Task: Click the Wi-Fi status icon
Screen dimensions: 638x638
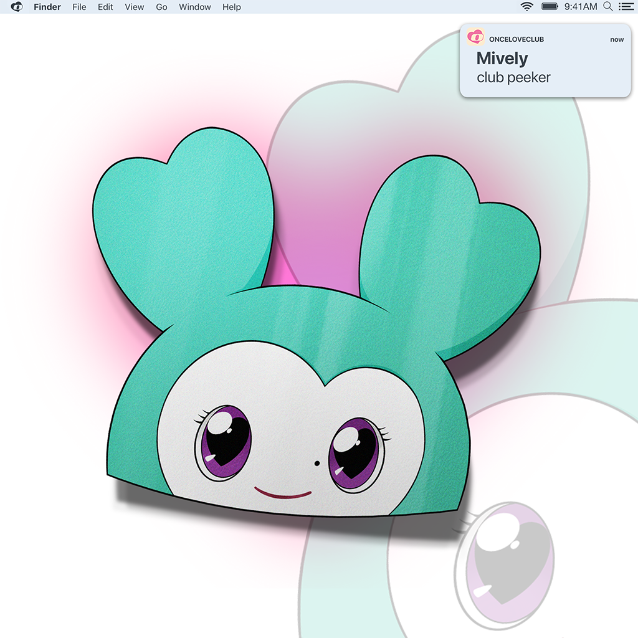Action: click(527, 7)
